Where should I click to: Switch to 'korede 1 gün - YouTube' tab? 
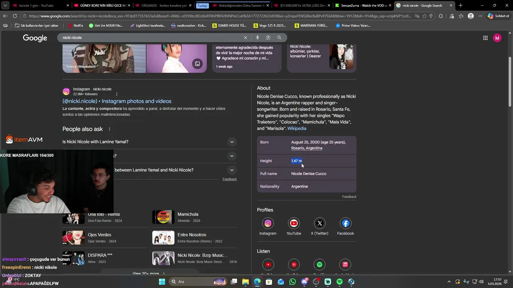tap(40, 6)
